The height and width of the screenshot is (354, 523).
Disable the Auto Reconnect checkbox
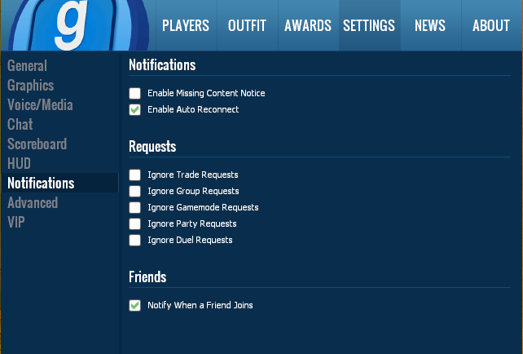[135, 109]
